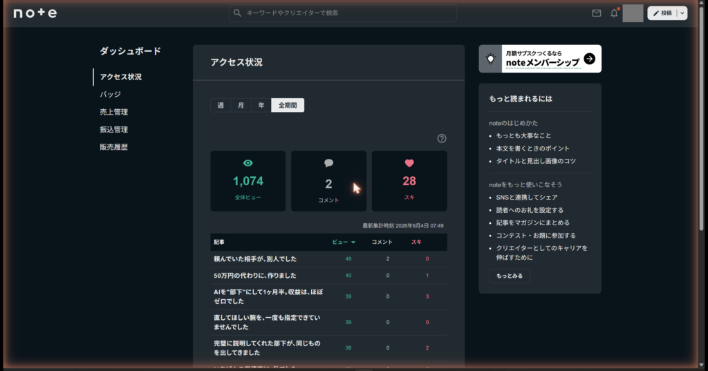Click the noteメンバーシップ banner

[540, 59]
